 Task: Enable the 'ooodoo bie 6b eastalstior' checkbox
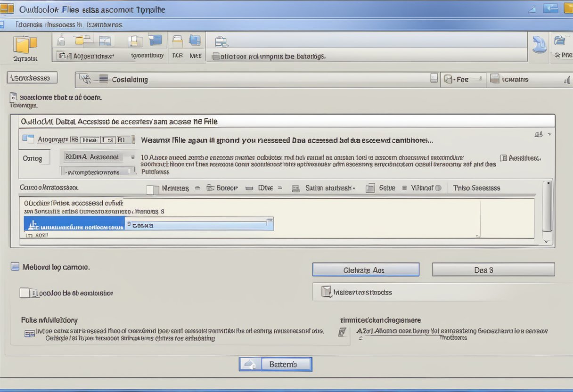[x=25, y=293]
